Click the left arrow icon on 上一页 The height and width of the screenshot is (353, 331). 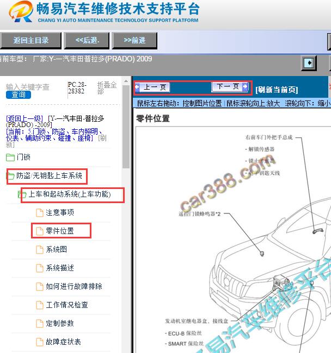[137, 87]
